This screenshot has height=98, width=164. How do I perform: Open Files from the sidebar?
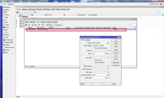(6, 30)
